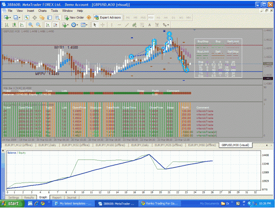Click the SellLimit label on chart panel
This screenshot has width=275, height=208.
click(x=233, y=41)
